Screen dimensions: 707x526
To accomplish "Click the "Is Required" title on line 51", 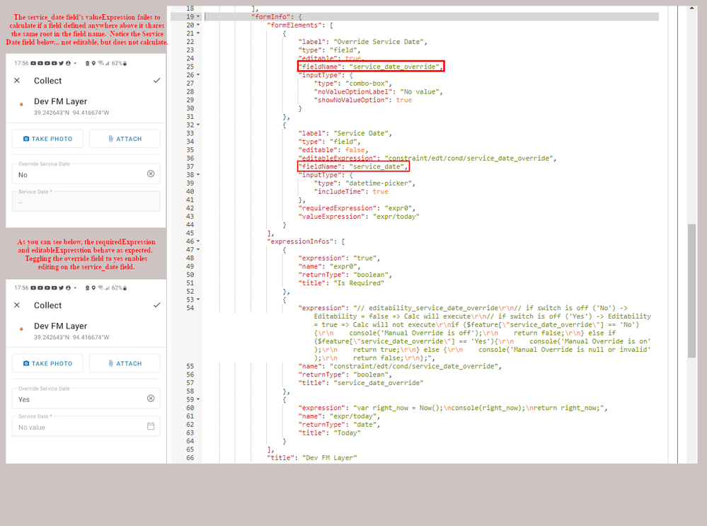I will (x=359, y=283).
